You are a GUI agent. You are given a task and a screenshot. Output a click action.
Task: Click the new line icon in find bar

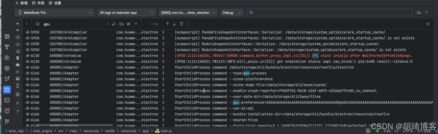pyautogui.click(x=114, y=24)
